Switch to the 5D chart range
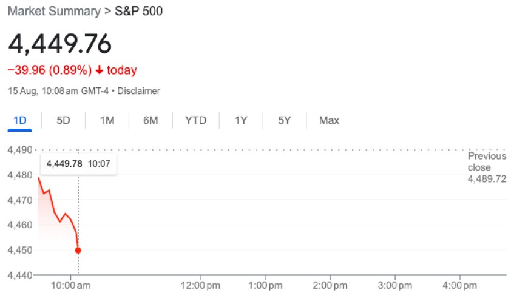 coord(63,120)
